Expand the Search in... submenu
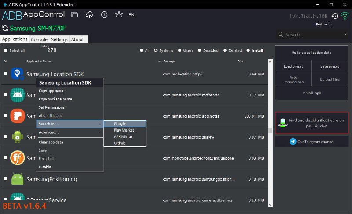The width and height of the screenshot is (352, 214). (x=70, y=124)
